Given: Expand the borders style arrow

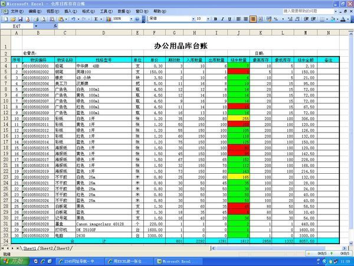Looking at the screenshot, I should pyautogui.click(x=327, y=19).
